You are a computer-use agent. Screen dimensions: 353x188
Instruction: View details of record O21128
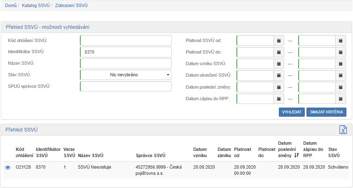coord(7,167)
